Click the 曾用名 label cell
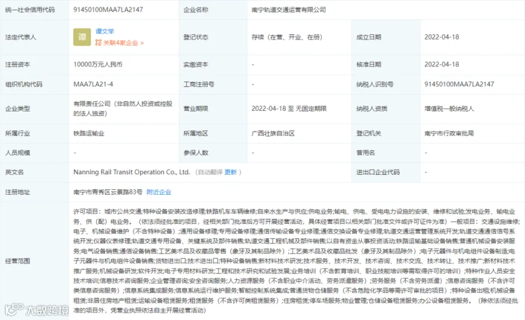 click(x=386, y=153)
